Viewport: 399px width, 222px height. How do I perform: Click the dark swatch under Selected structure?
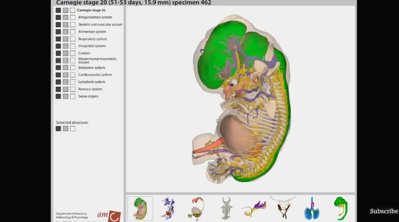pyautogui.click(x=59, y=129)
